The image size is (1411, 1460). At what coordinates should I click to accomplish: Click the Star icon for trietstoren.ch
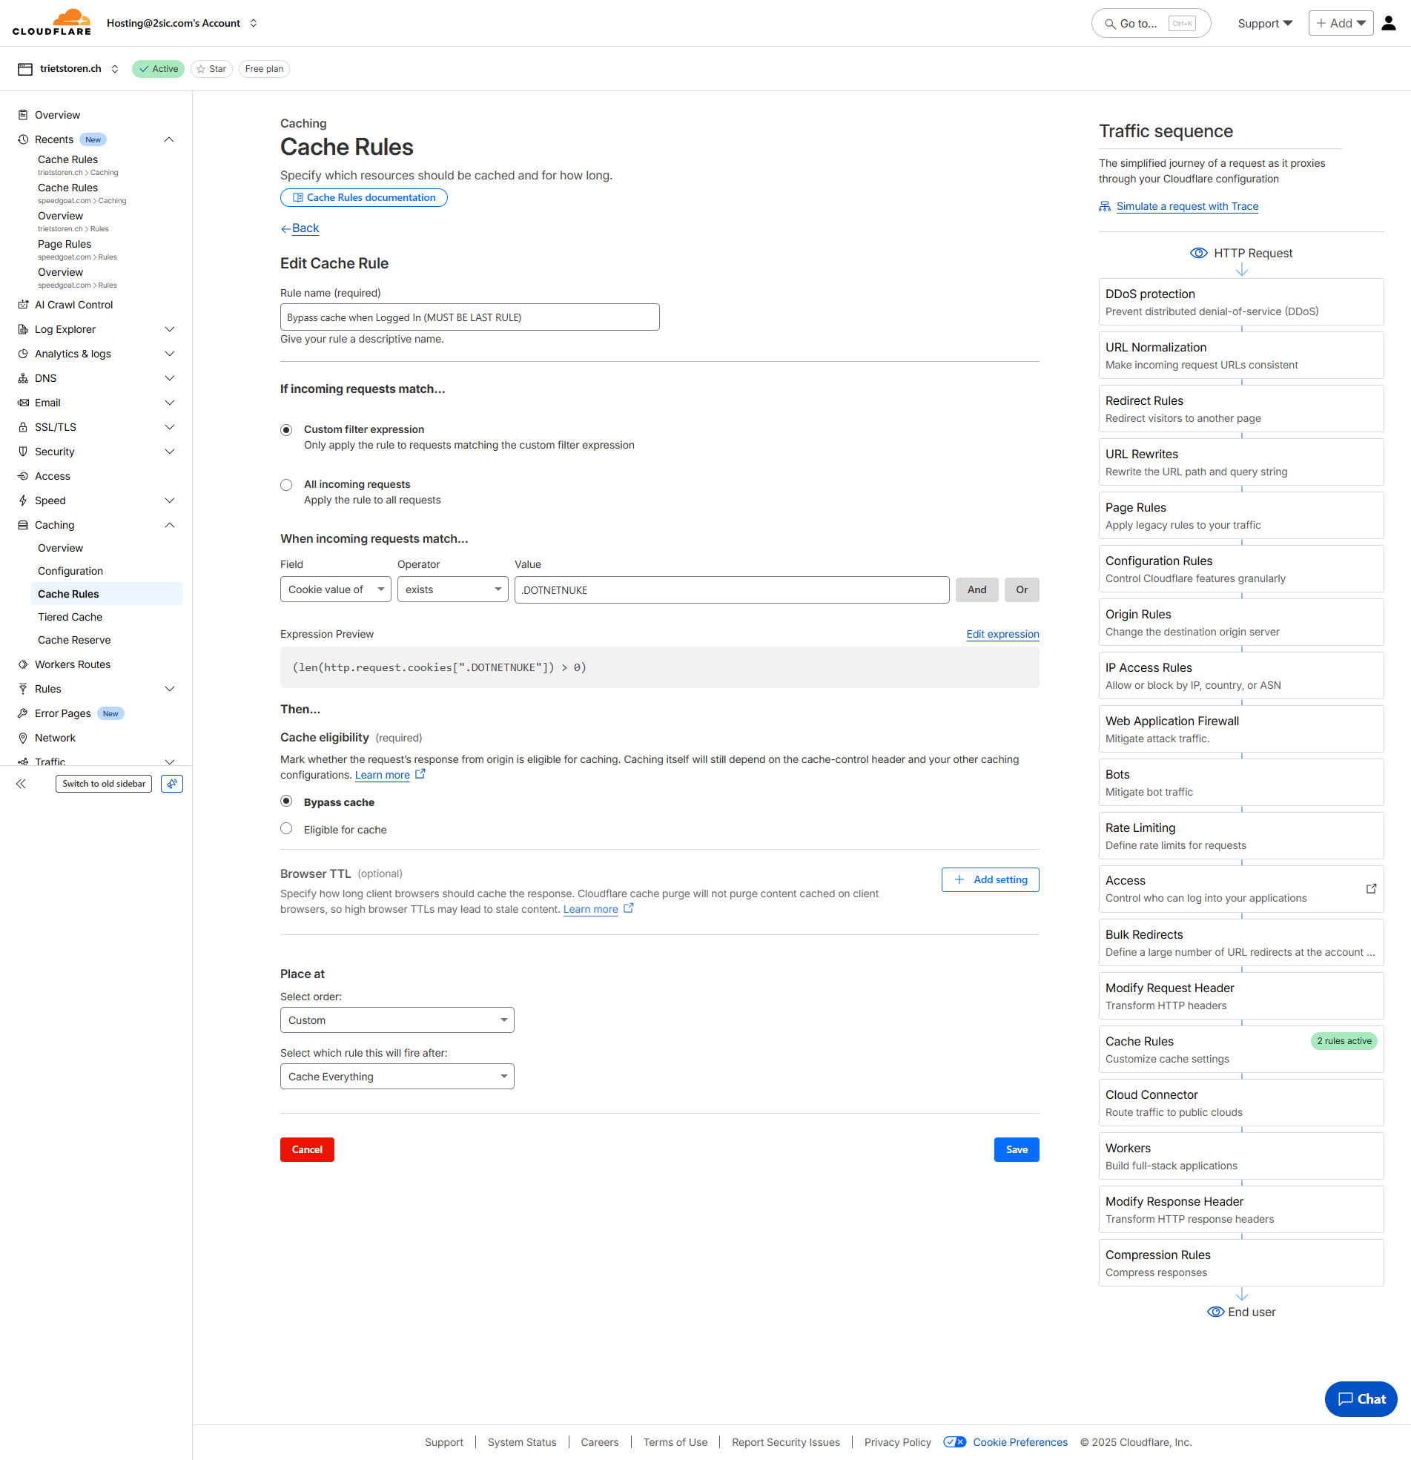(201, 69)
